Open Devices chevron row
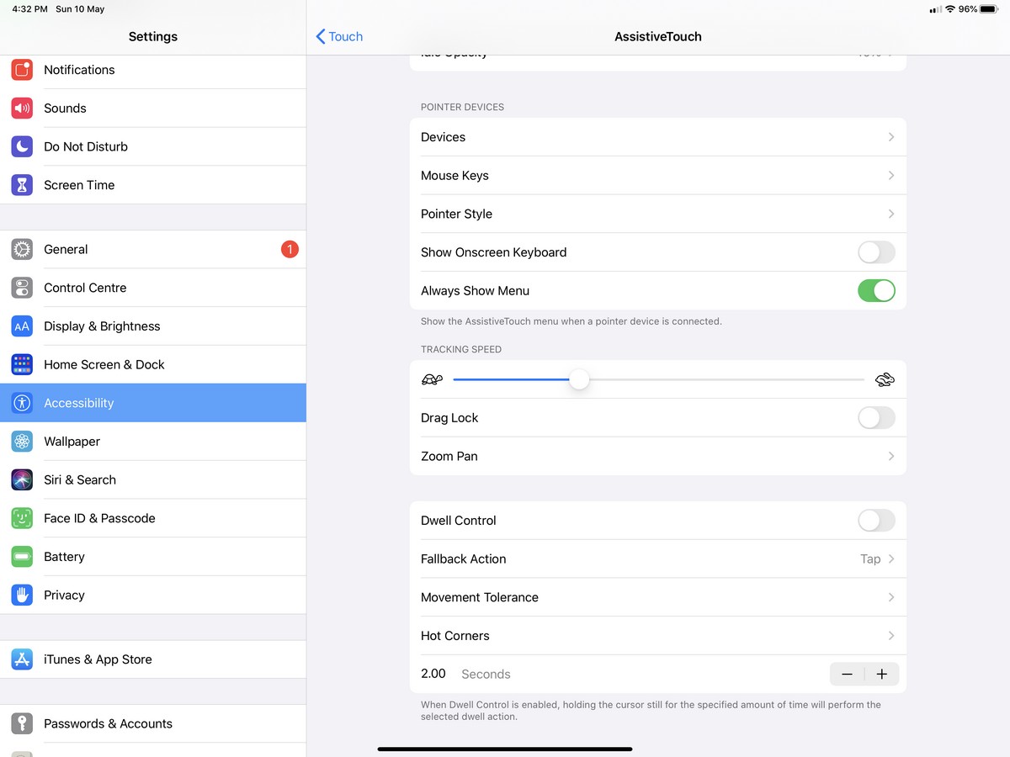1010x757 pixels. (658, 137)
